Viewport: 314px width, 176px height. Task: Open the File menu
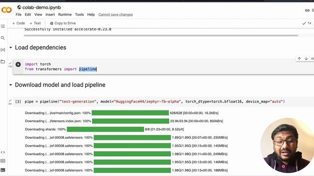[x=19, y=15]
